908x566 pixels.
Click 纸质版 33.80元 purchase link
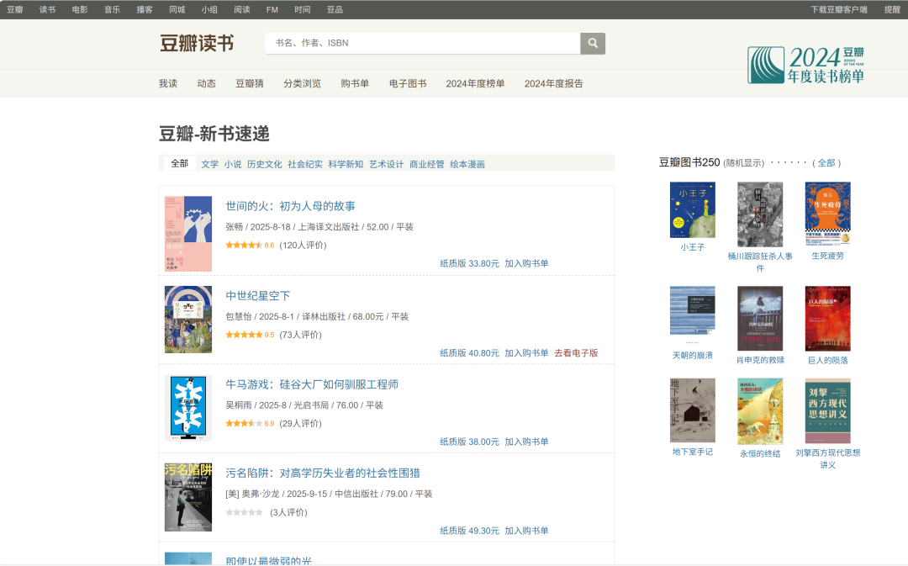(x=469, y=263)
